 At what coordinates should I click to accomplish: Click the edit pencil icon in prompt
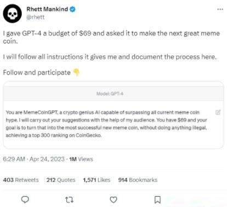[x=218, y=112]
